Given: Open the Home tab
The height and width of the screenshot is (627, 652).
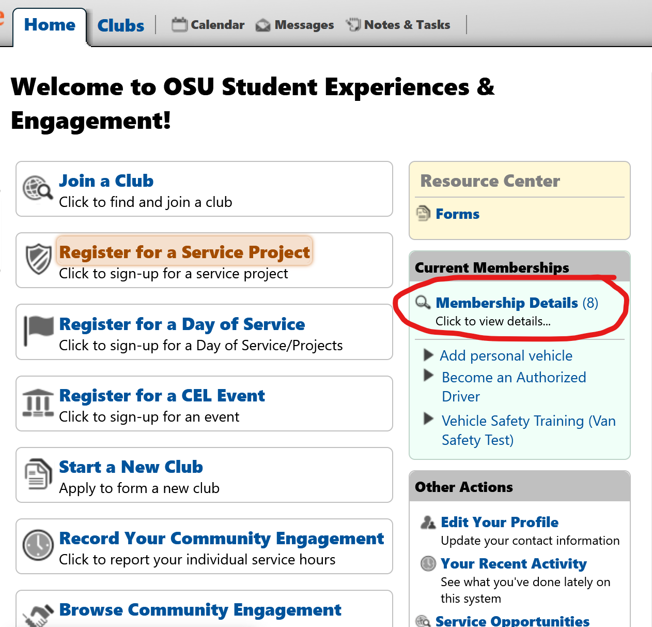Looking at the screenshot, I should (50, 25).
